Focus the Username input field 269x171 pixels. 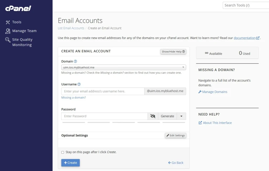103,91
